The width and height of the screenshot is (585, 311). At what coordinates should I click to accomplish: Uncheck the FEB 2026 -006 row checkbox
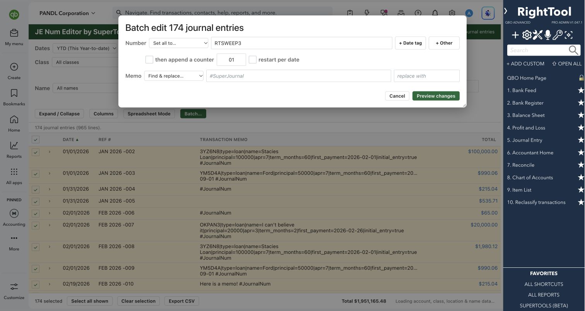36,213
